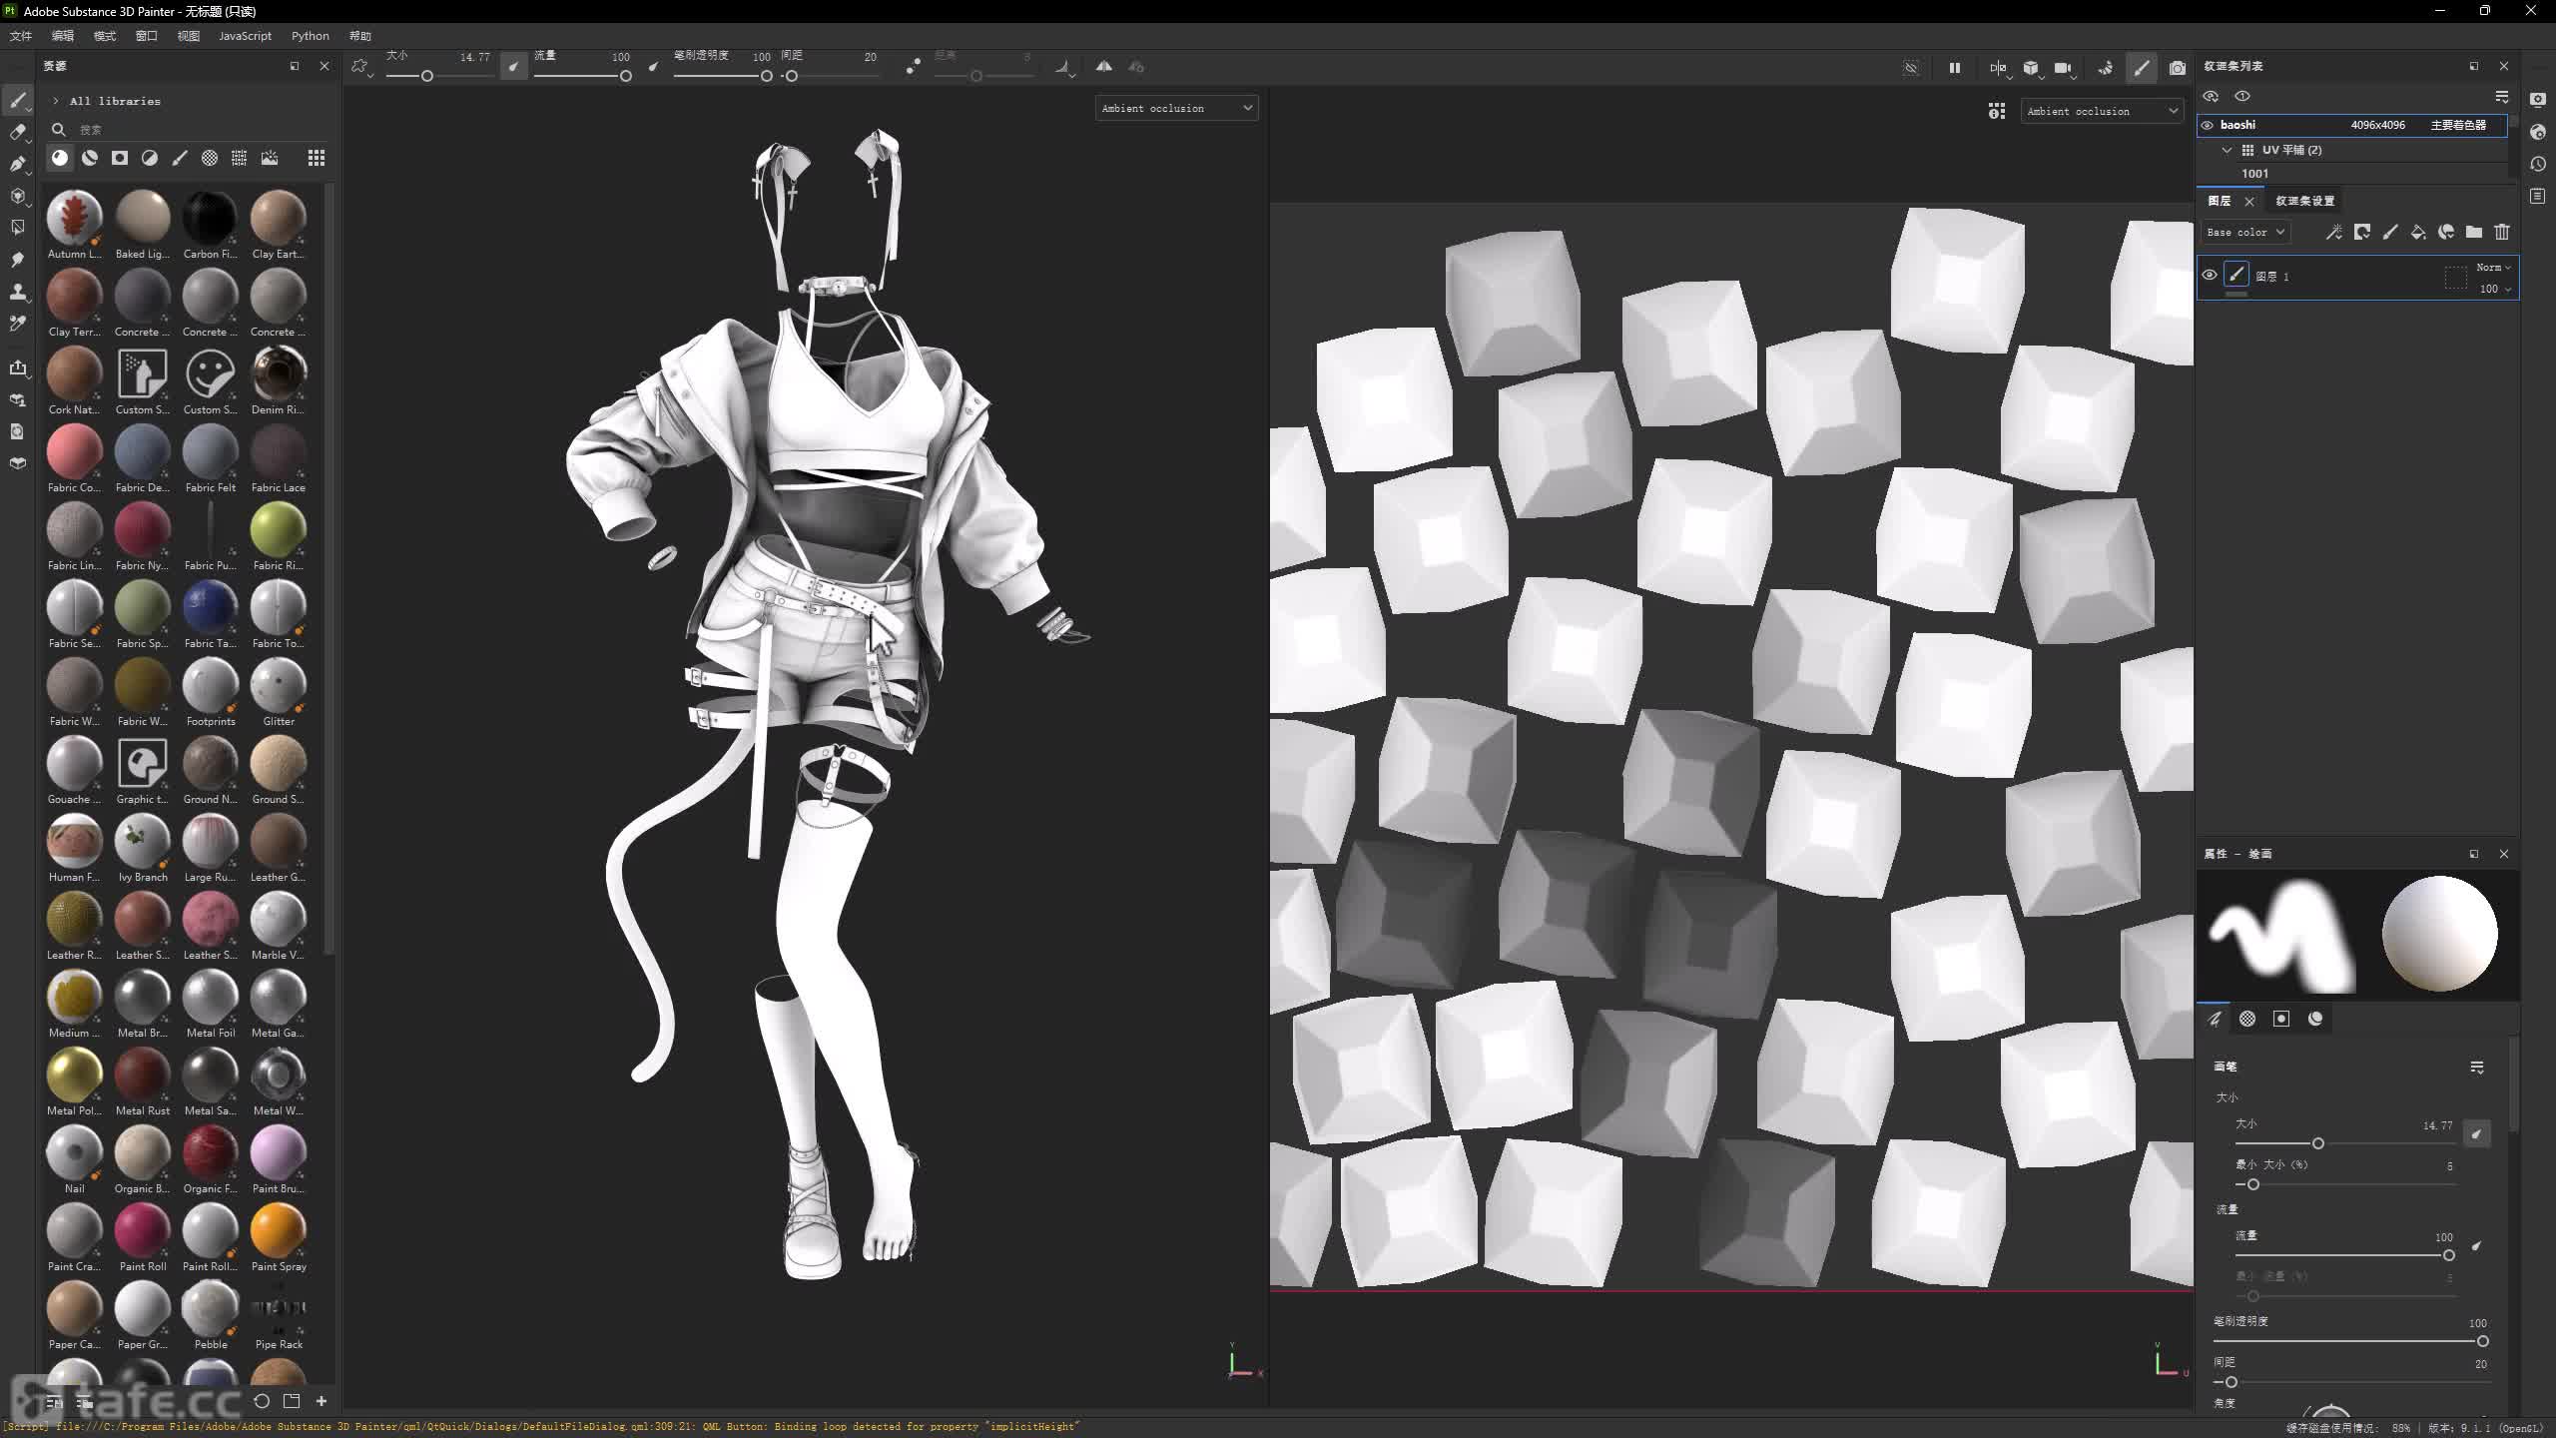Filter assets by Brushes icon
The height and width of the screenshot is (1438, 2556).
coord(180,158)
